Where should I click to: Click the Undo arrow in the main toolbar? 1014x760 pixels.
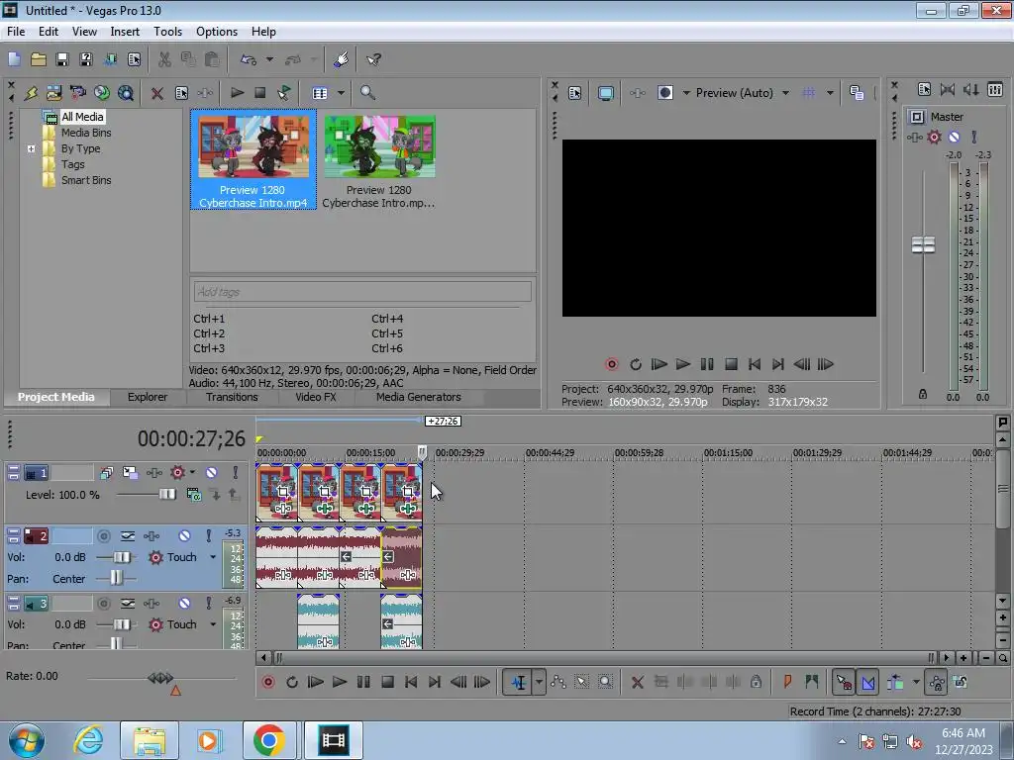pos(249,59)
